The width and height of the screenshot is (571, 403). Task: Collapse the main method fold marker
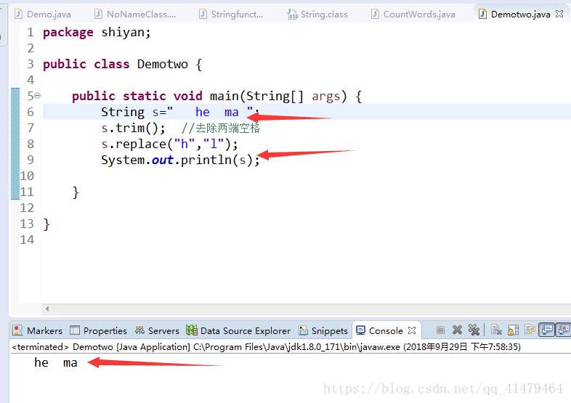point(38,96)
